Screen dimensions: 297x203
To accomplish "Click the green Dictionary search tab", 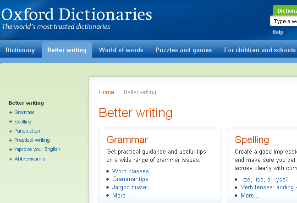I will pyautogui.click(x=285, y=11).
